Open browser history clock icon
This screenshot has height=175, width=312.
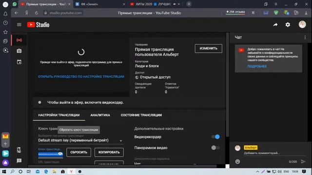pos(5,23)
